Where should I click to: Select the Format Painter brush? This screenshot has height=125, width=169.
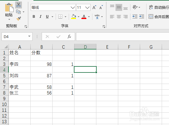click(19, 19)
